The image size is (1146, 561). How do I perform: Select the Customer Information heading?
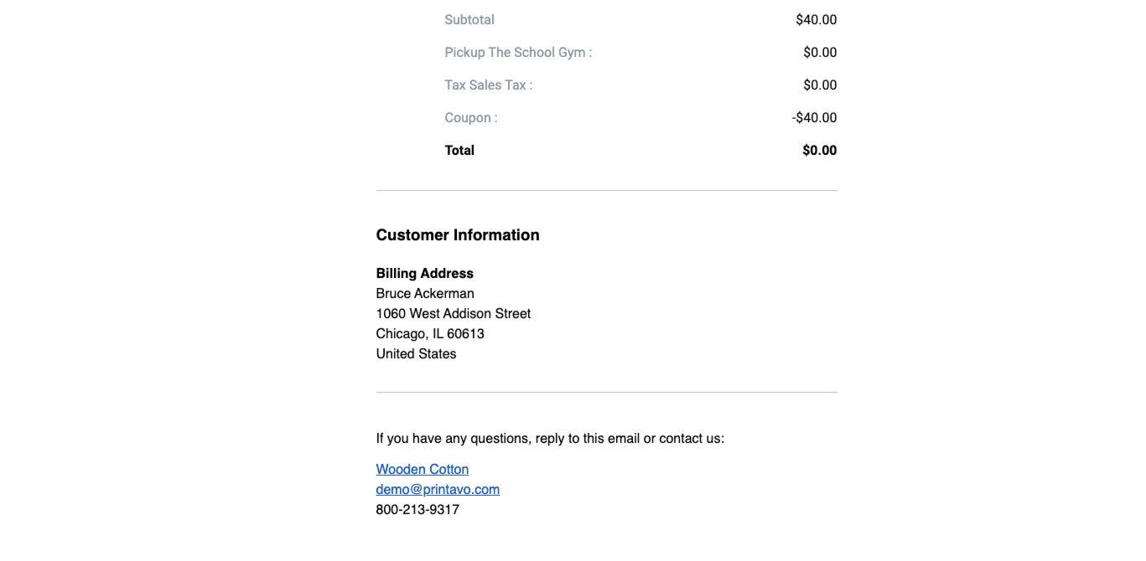[x=458, y=235]
